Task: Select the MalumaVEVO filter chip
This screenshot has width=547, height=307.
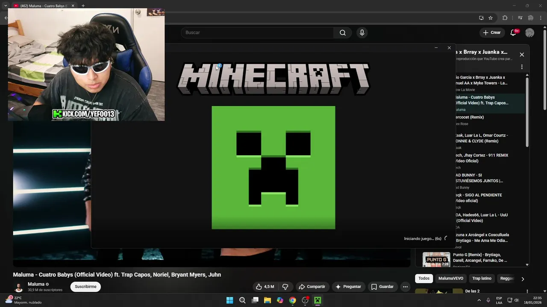Action: 451,278
